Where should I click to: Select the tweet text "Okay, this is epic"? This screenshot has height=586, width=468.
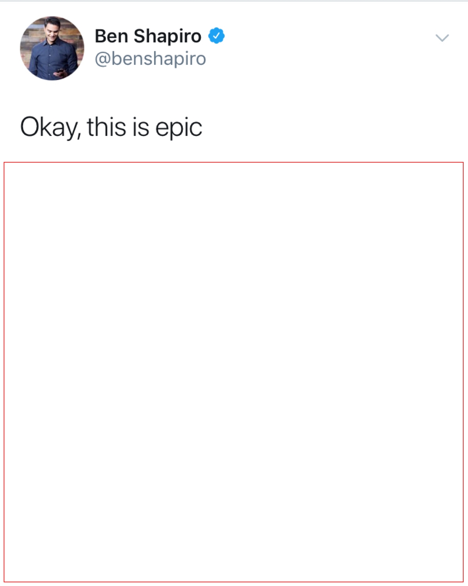click(x=111, y=127)
